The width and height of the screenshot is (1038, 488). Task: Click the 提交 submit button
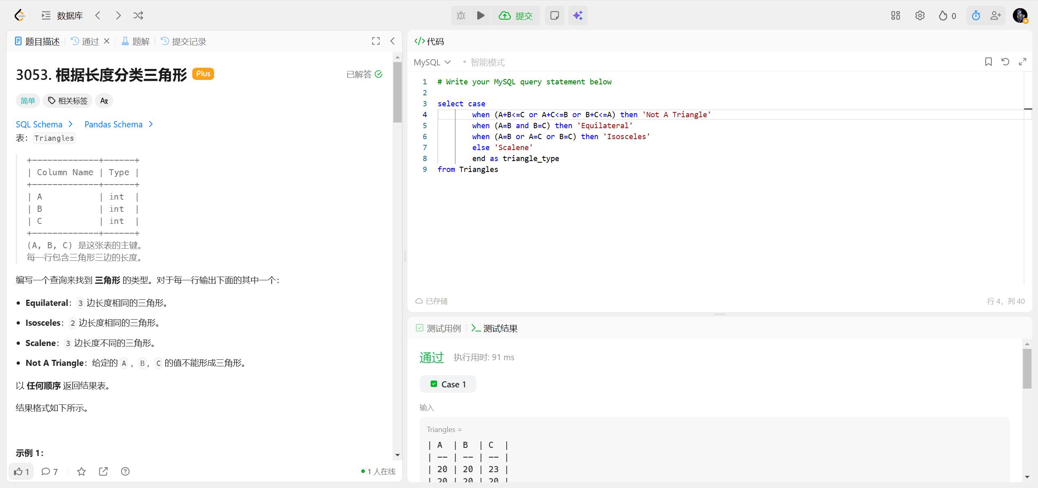click(x=516, y=15)
